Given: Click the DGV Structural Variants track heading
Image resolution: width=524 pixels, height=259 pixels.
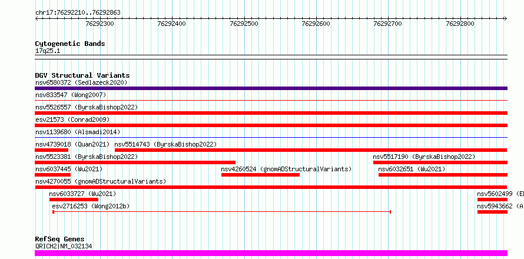Looking at the screenshot, I should tap(82, 75).
